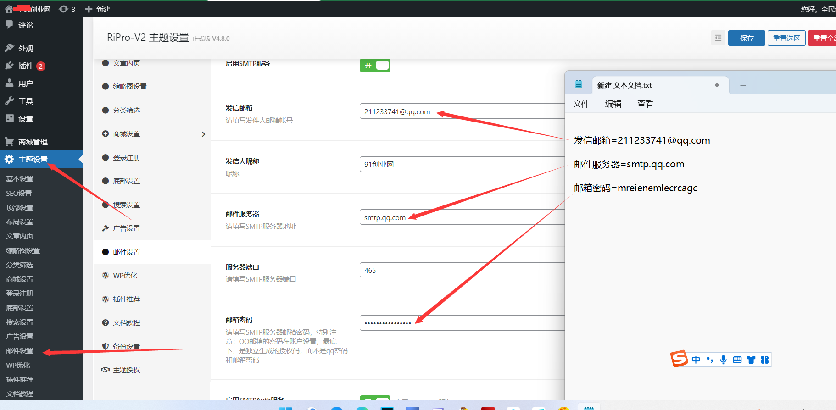The height and width of the screenshot is (410, 836).
Task: Toggle the IME punctuation mode icon
Action: [x=710, y=360]
